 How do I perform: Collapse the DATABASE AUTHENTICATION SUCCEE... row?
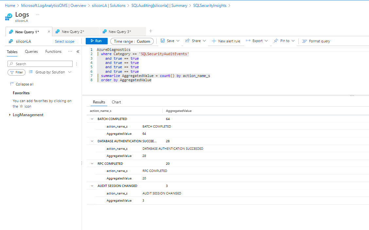(x=92, y=141)
